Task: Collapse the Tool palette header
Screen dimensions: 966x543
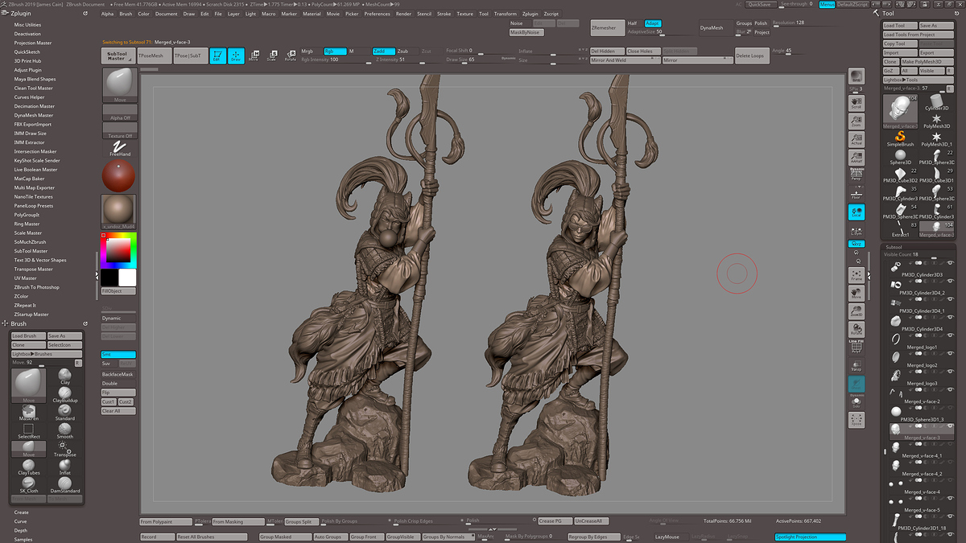Action: point(889,14)
